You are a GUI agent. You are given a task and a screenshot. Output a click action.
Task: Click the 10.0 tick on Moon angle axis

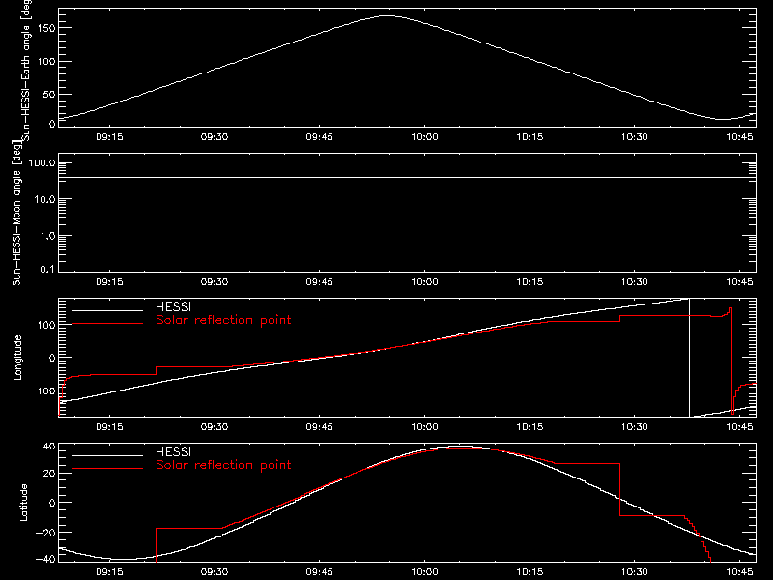coord(44,199)
